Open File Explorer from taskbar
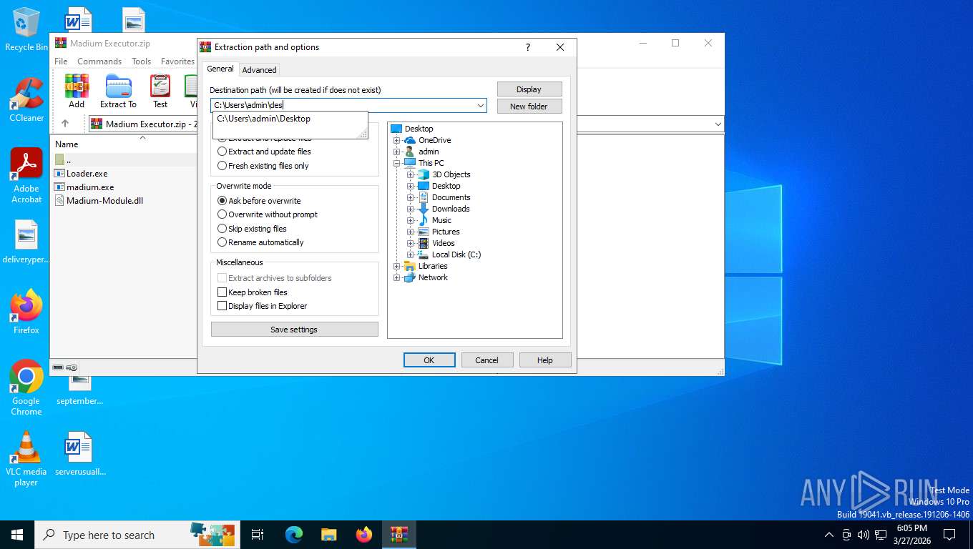Image resolution: width=973 pixels, height=549 pixels. point(328,535)
